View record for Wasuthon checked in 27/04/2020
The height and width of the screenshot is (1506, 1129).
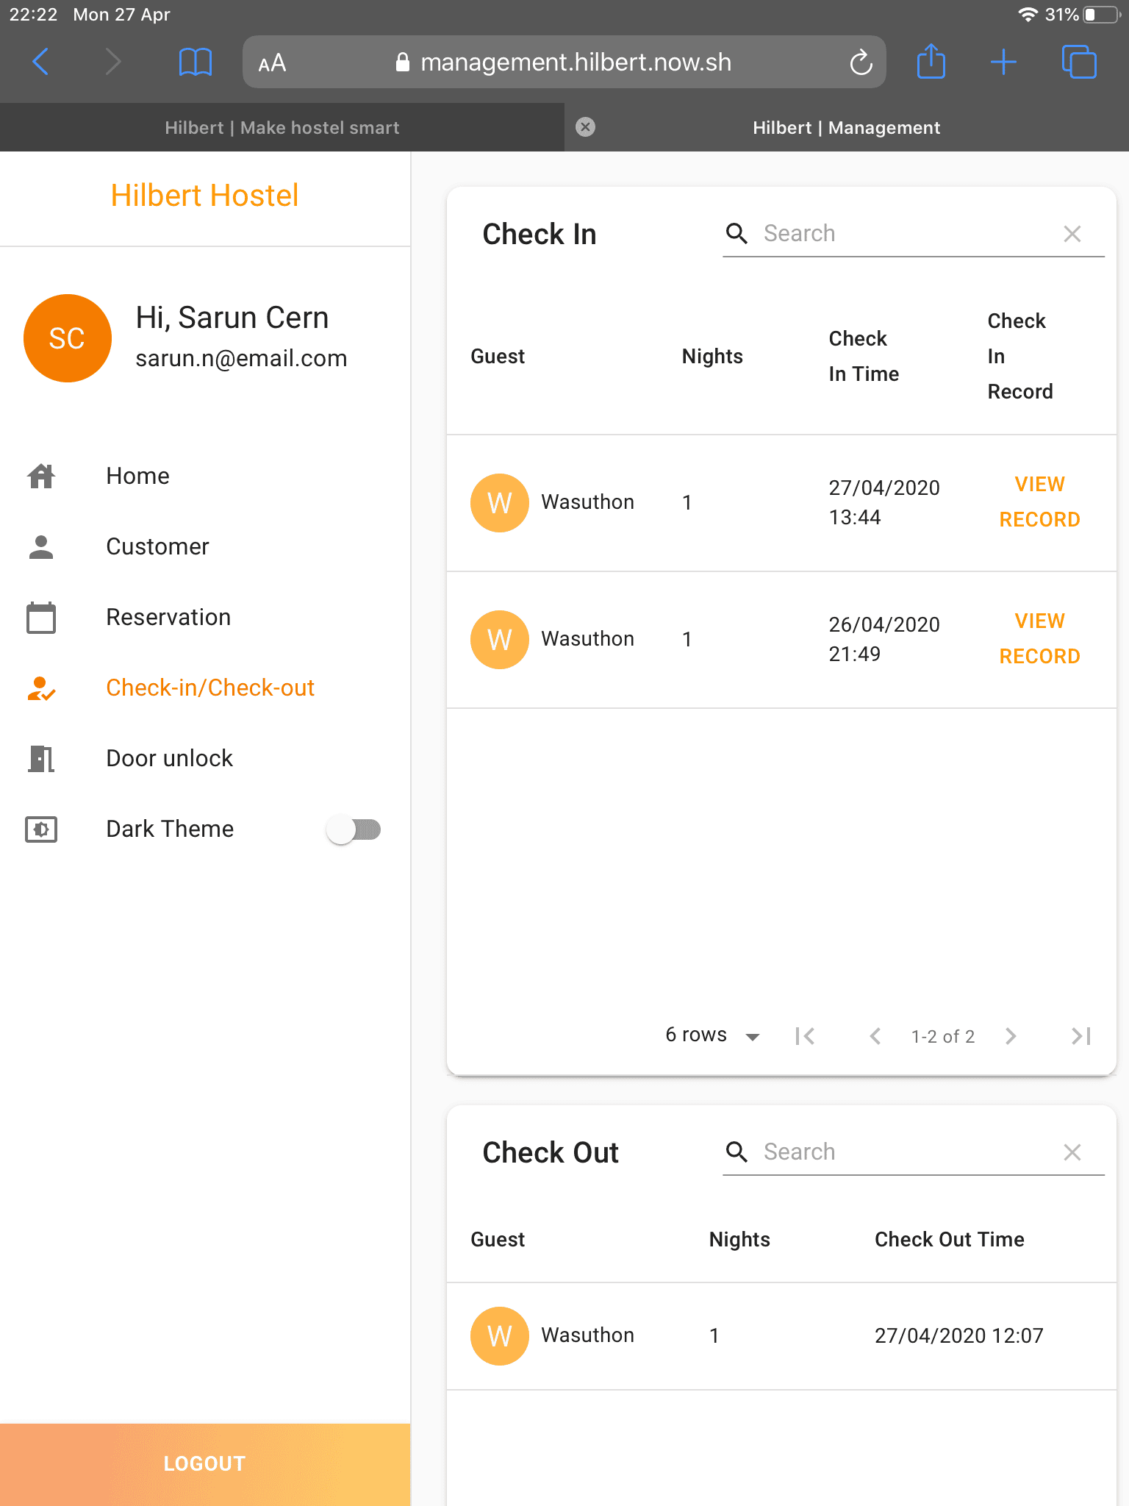pos(1039,502)
